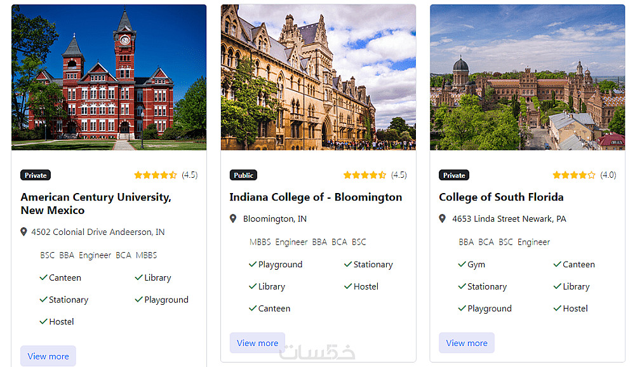The height and width of the screenshot is (367, 635).
Task: Click location pin beside 4653 Linda Street
Action: [443, 218]
